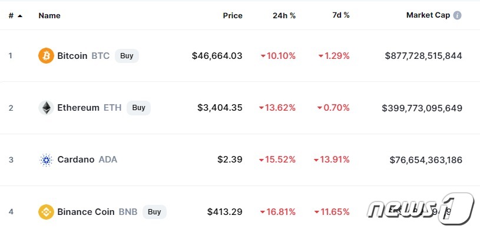Screen dimensions: 480x232
Task: Sort the table by Price column
Action: click(x=233, y=16)
